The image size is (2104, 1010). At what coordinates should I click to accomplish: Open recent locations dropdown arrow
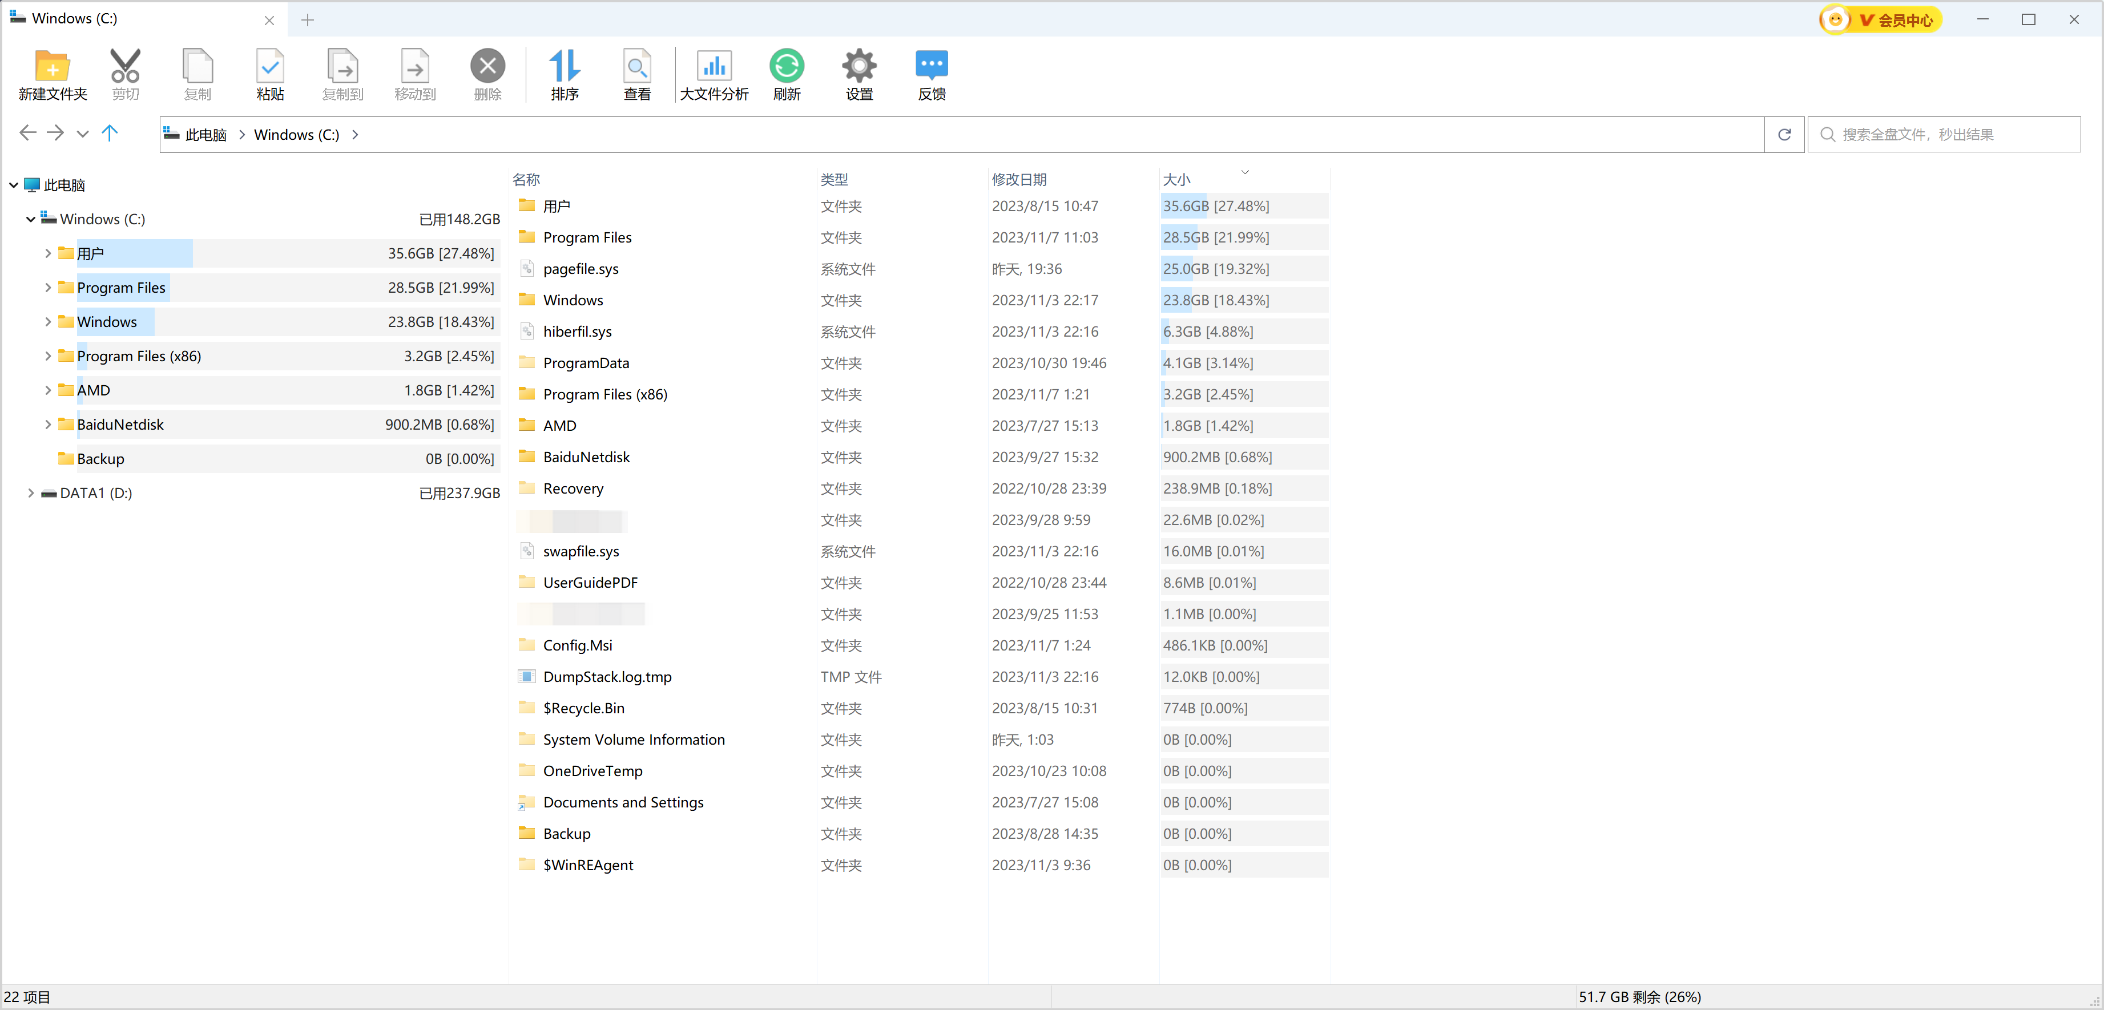click(x=83, y=134)
